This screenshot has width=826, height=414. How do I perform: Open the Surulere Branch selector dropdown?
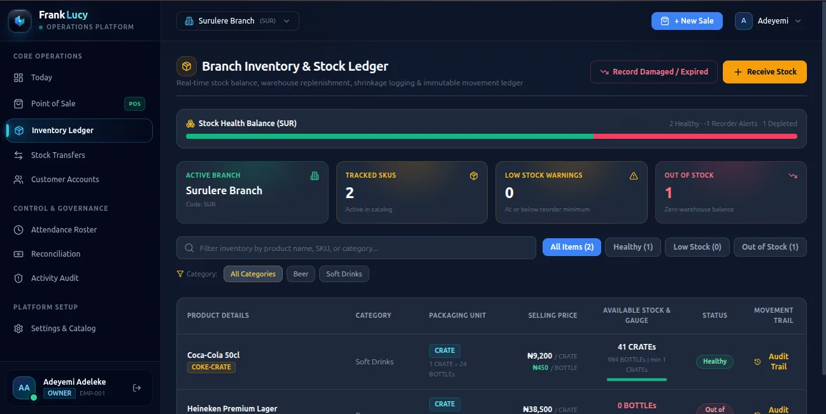(238, 21)
